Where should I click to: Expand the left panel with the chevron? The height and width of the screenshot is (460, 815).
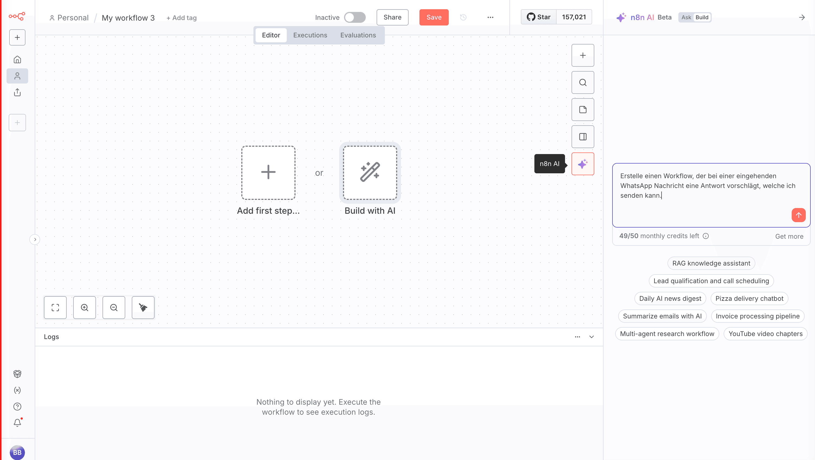(35, 239)
